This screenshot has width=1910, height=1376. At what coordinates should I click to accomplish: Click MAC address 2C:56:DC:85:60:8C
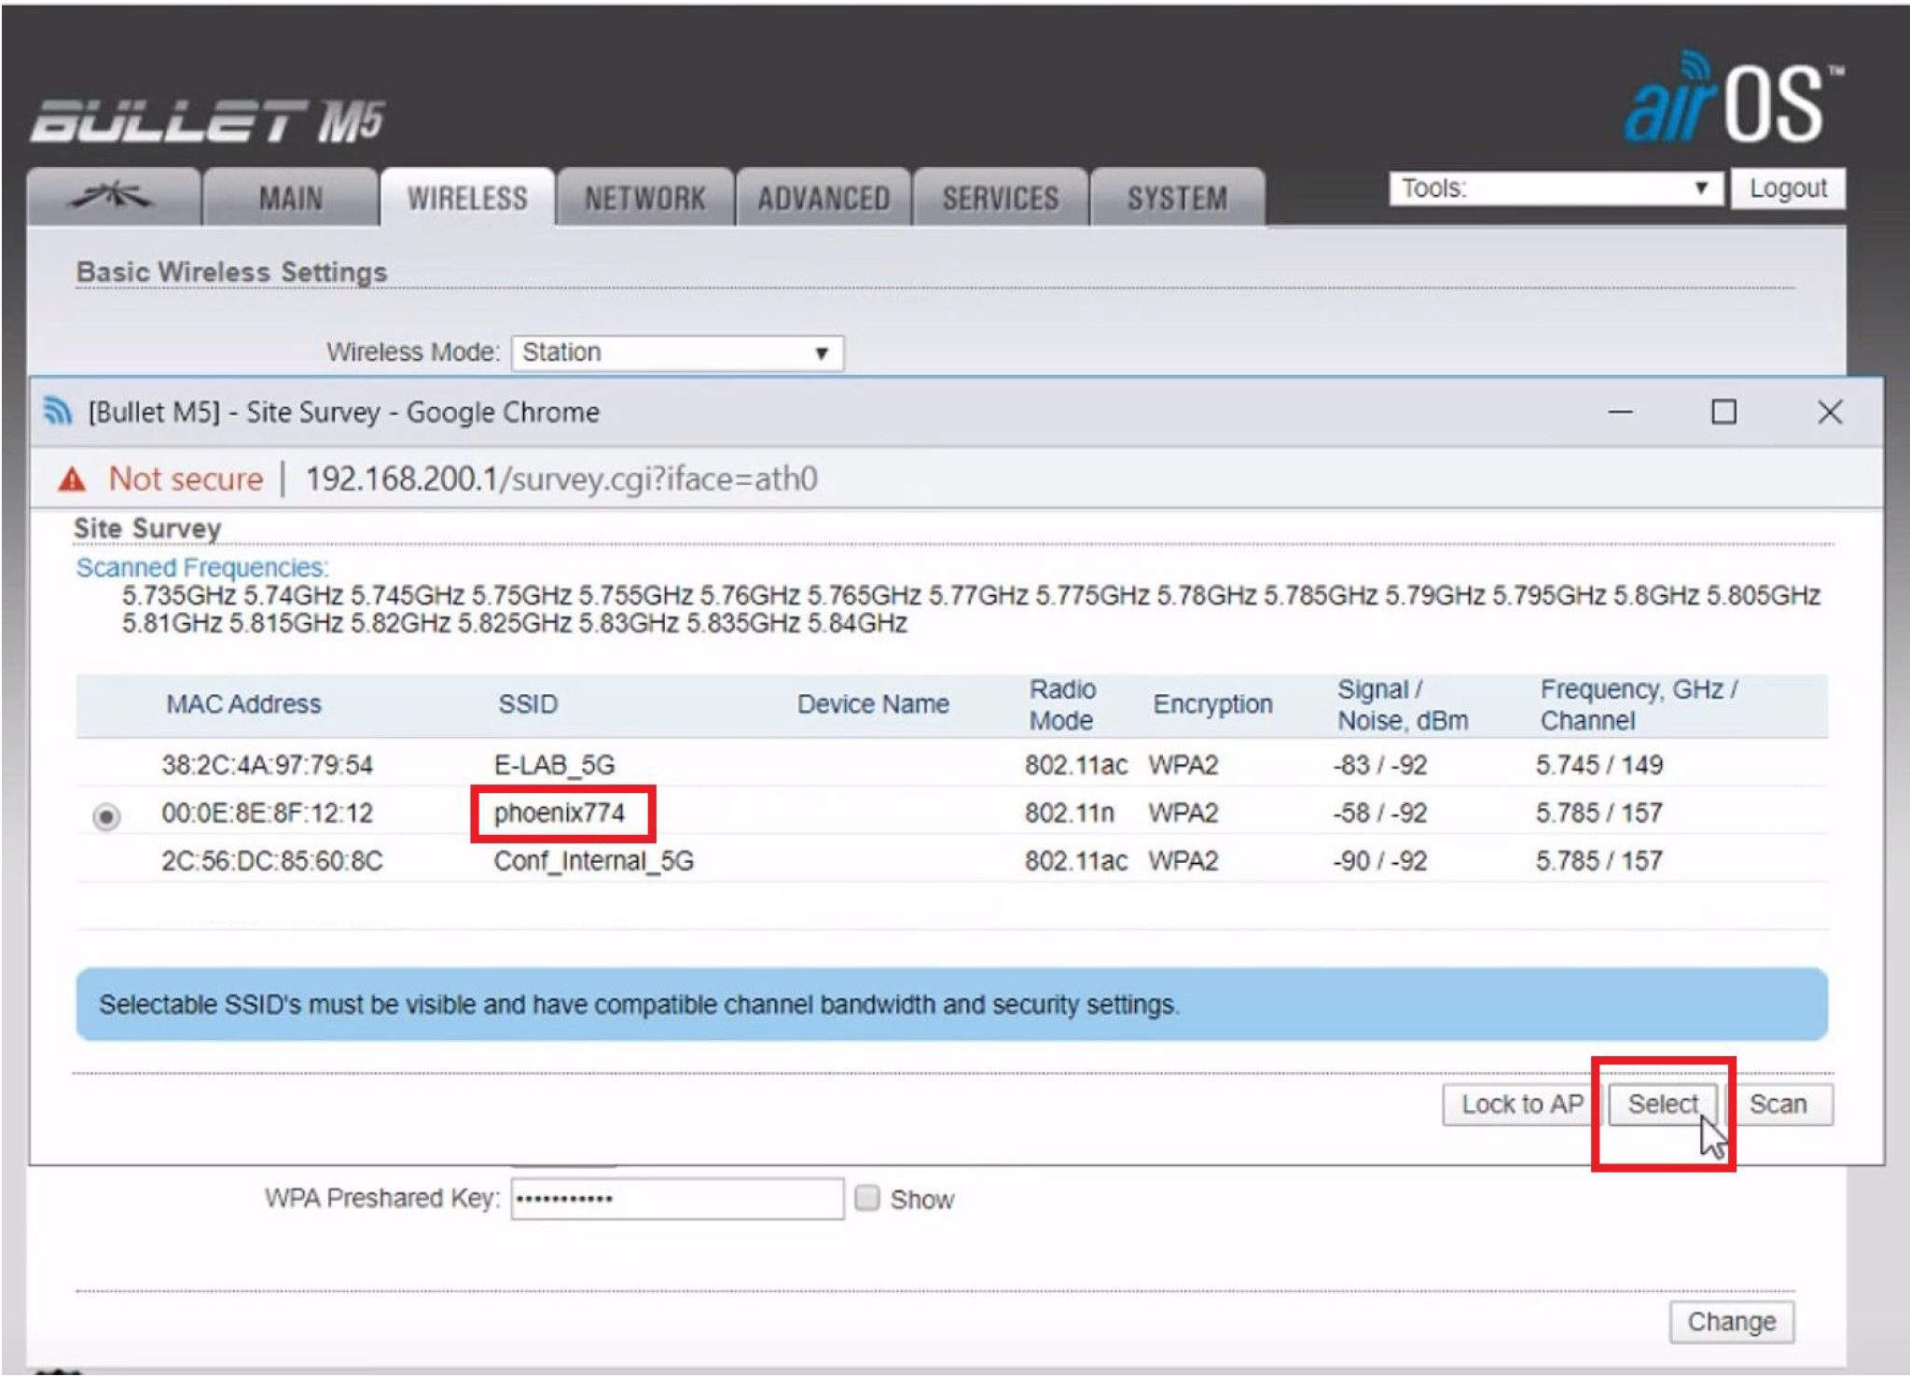(271, 860)
